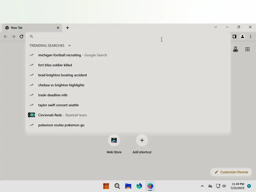Close the New Tab tab

coord(58,28)
